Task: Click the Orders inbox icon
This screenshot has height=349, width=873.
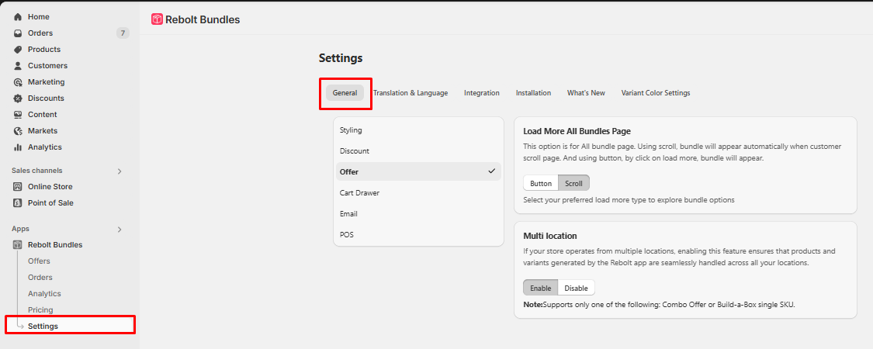Action: (x=18, y=33)
